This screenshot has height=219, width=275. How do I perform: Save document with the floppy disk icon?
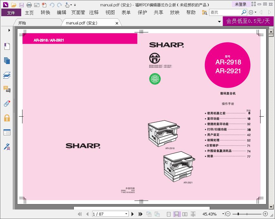pyautogui.click(x=22, y=5)
